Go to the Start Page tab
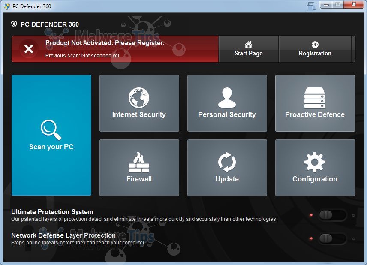 pos(249,49)
